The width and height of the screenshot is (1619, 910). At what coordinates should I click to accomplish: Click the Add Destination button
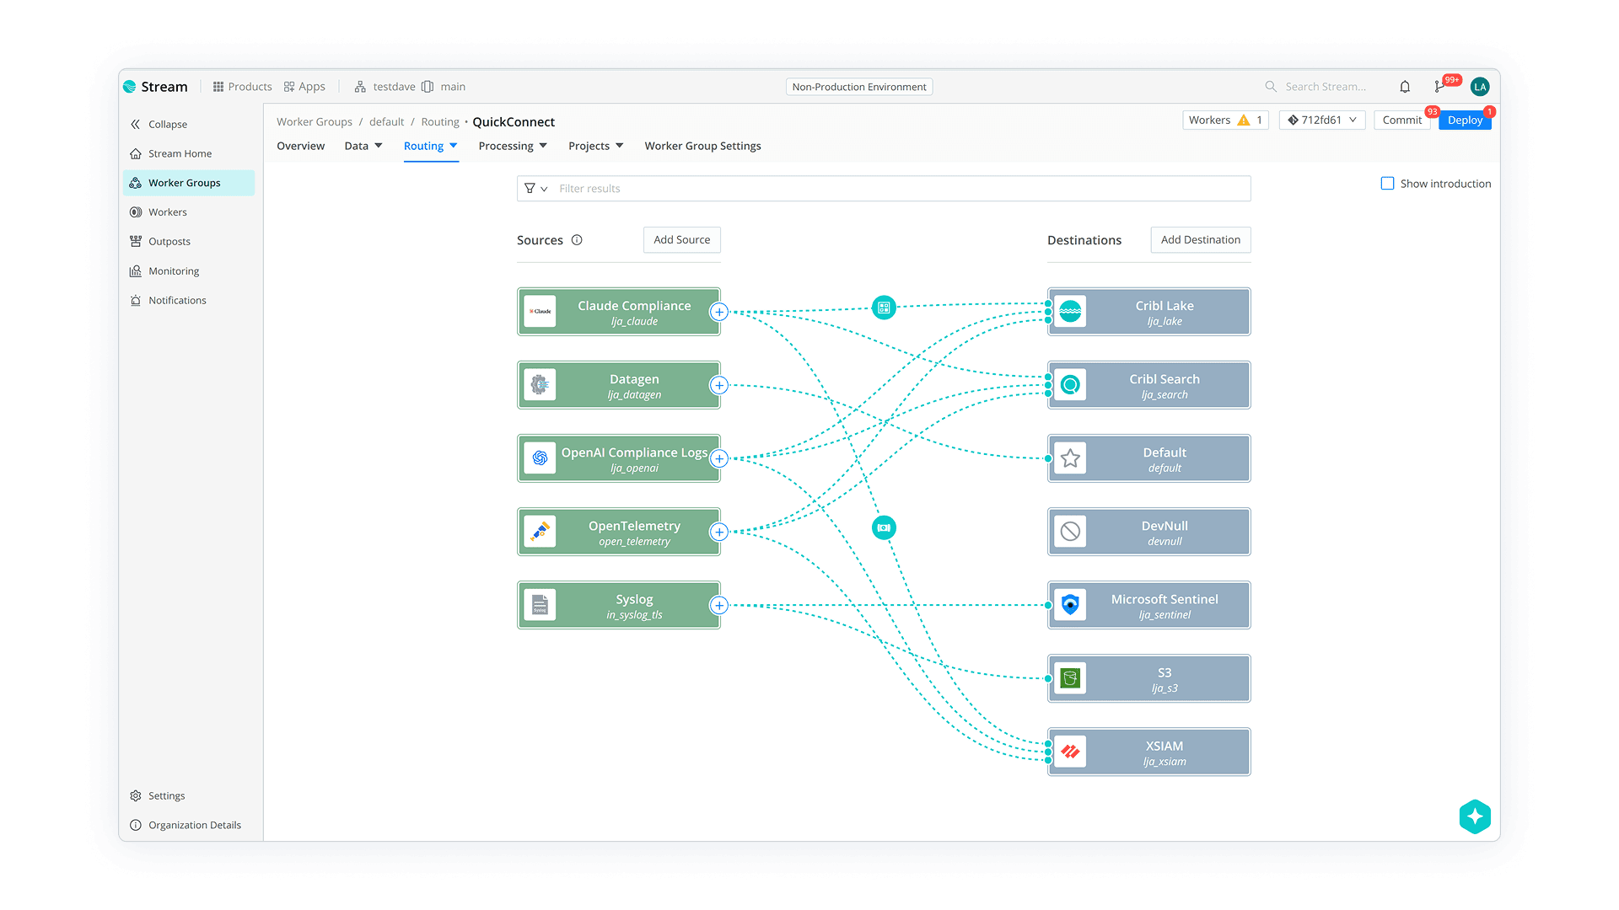(1201, 240)
